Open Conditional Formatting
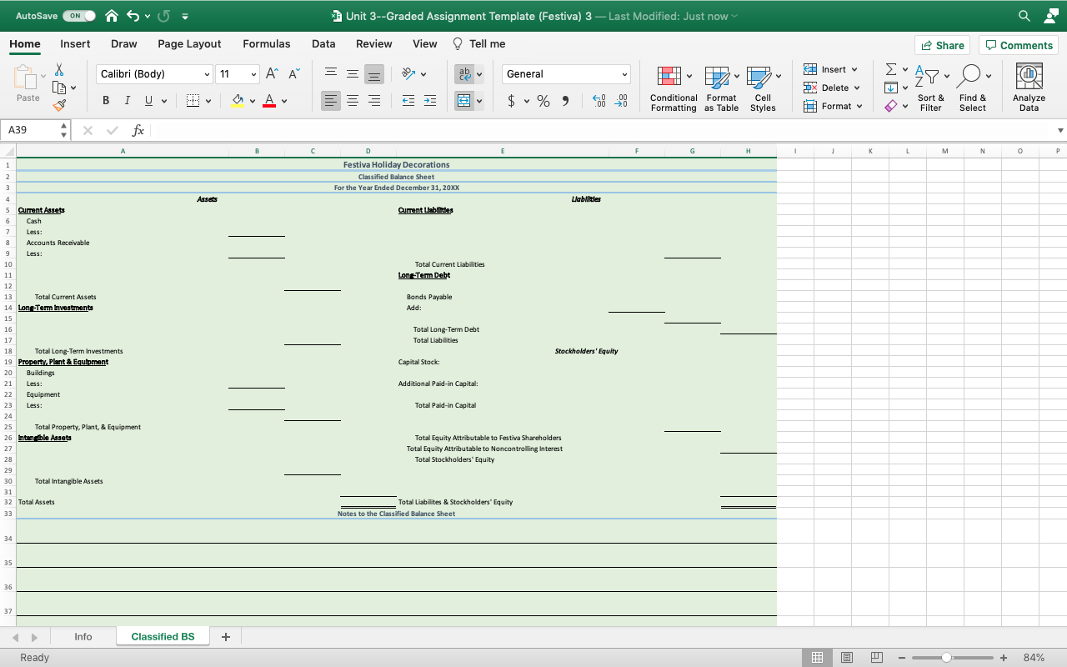The width and height of the screenshot is (1067, 667). 674,88
